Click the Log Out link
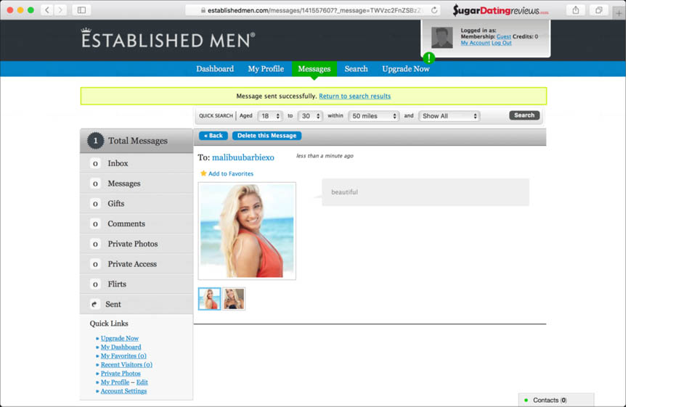The width and height of the screenshot is (697, 407). pyautogui.click(x=502, y=43)
